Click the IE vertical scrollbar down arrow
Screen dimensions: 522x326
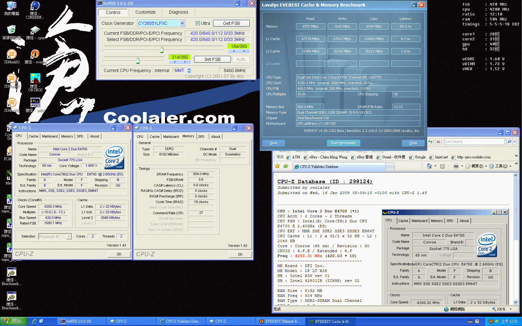point(516,302)
